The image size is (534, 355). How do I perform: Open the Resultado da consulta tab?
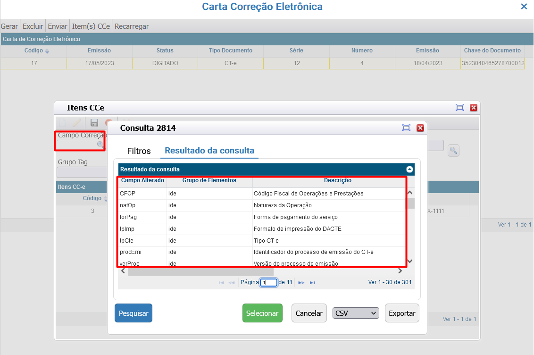click(209, 151)
